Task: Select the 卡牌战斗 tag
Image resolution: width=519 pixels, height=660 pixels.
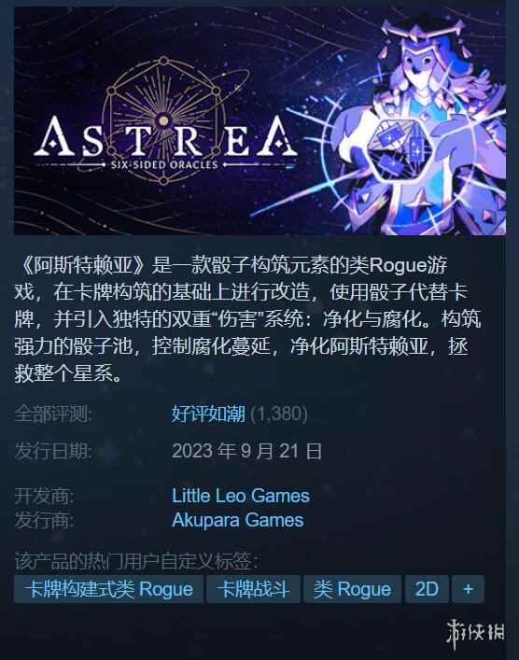Action: [253, 589]
